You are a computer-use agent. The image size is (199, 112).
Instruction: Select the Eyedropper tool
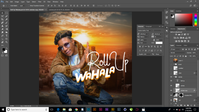(x=7, y=19)
